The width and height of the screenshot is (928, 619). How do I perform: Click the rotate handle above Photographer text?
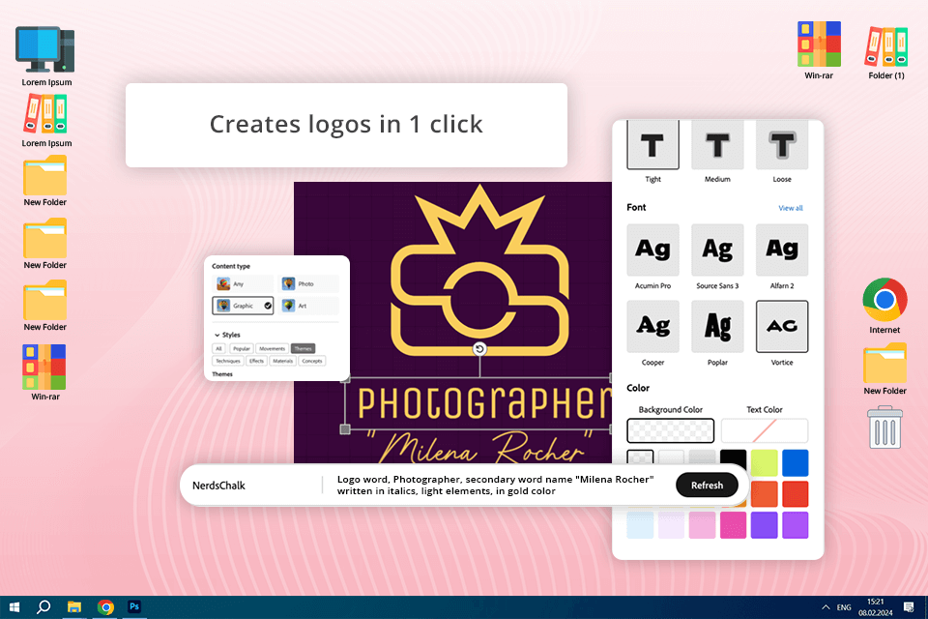click(x=479, y=349)
